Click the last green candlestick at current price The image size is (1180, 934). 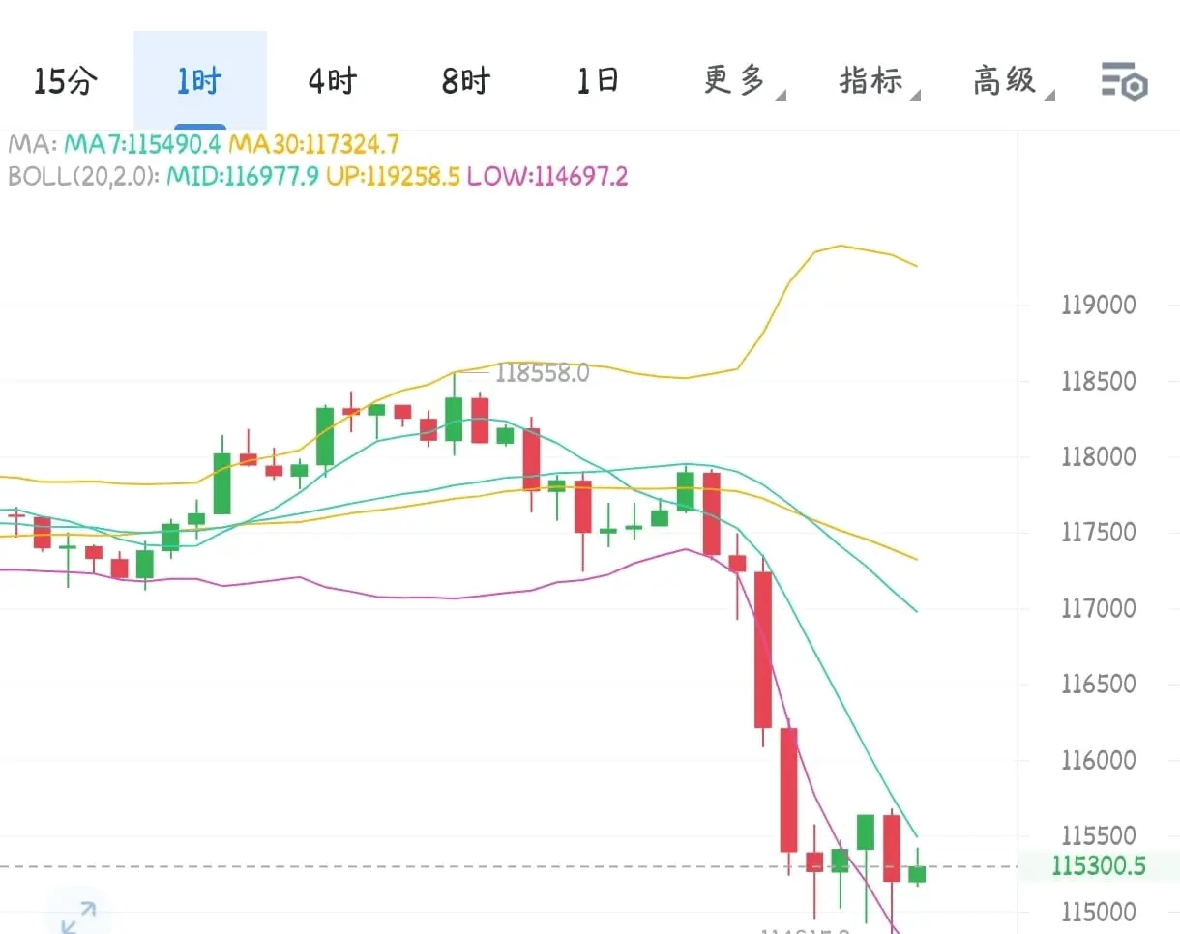(917, 873)
